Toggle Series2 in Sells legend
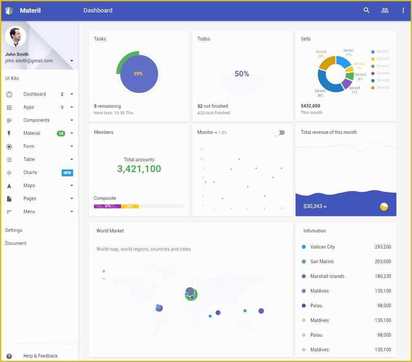This screenshot has width=412, height=362. click(x=380, y=59)
